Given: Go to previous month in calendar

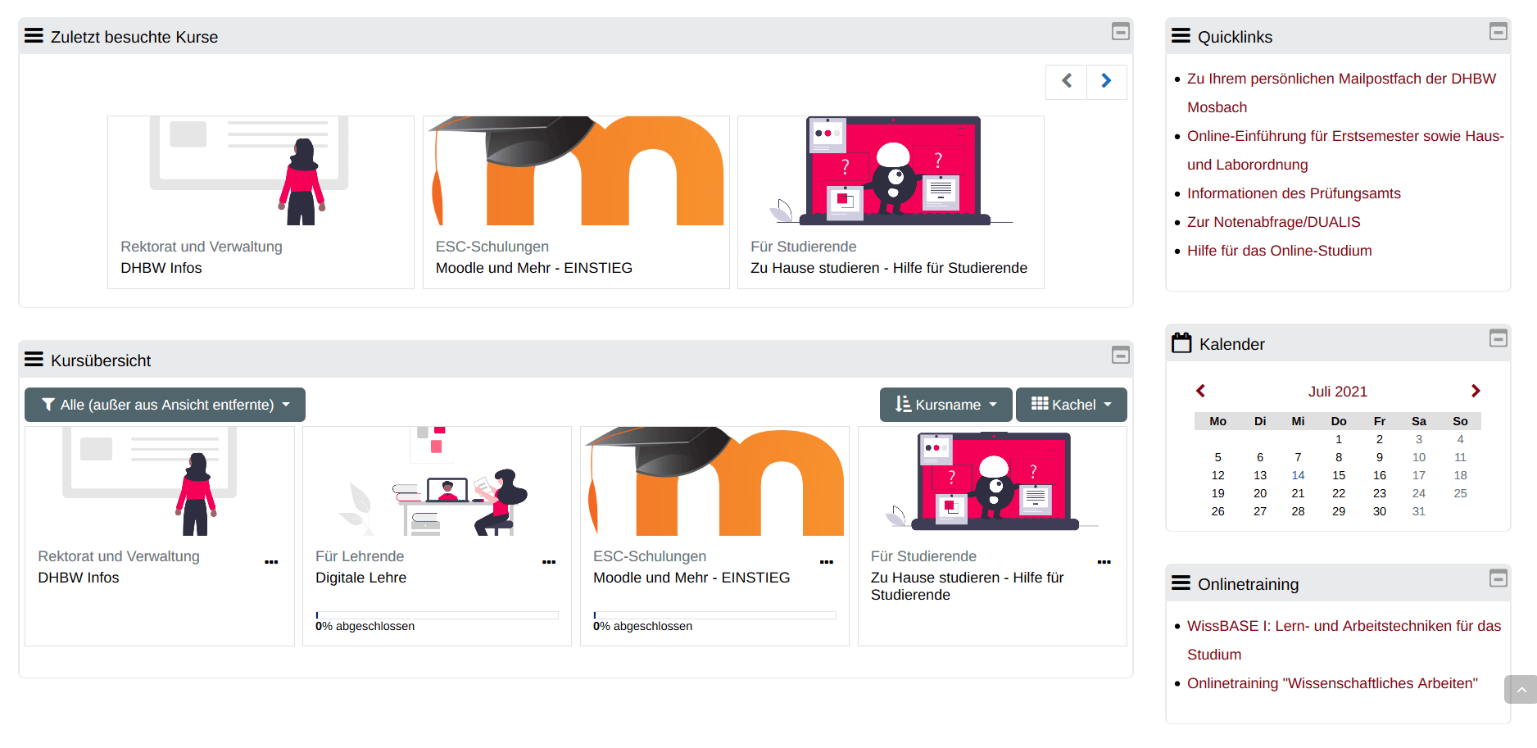Looking at the screenshot, I should pyautogui.click(x=1200, y=391).
